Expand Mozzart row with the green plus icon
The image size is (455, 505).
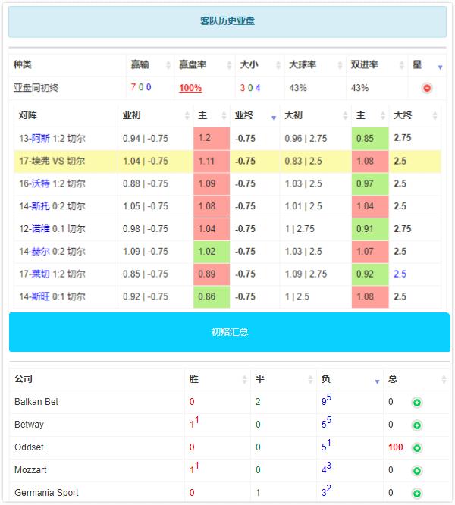point(416,471)
